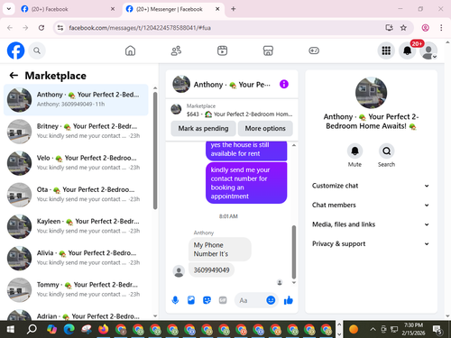The width and height of the screenshot is (451, 338).
Task: Expand Customize chat section
Action: point(371,186)
